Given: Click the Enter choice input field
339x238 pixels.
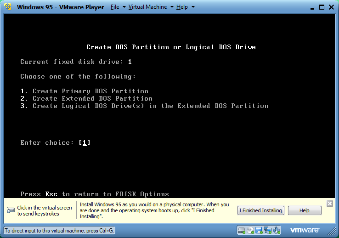Looking at the screenshot, I should click(x=85, y=142).
